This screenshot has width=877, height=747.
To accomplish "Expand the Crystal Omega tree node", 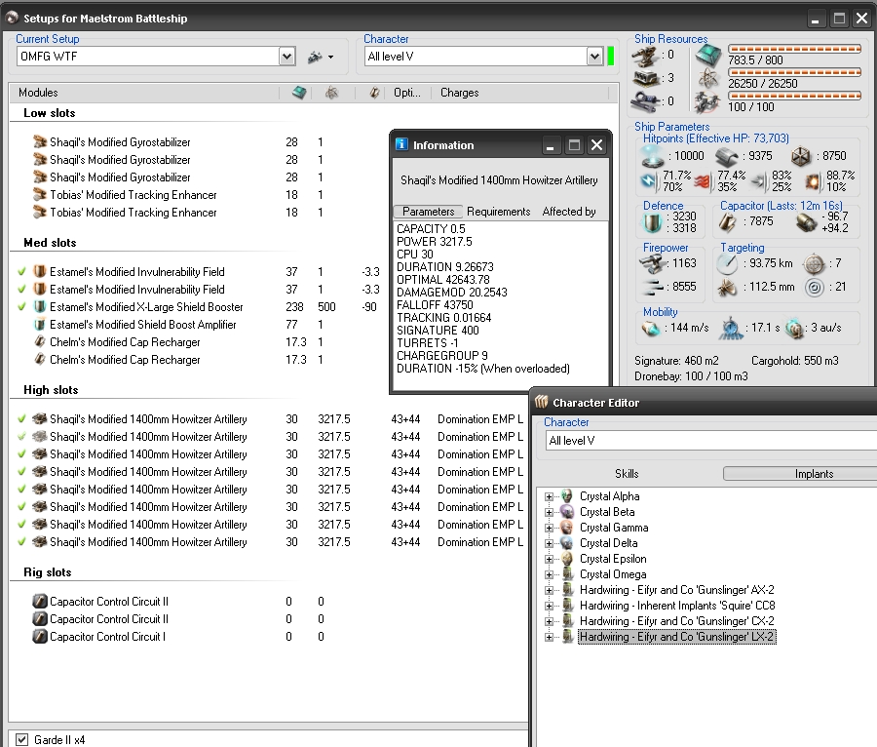I will point(550,574).
